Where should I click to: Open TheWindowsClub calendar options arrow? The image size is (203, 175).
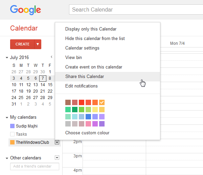(x=57, y=142)
